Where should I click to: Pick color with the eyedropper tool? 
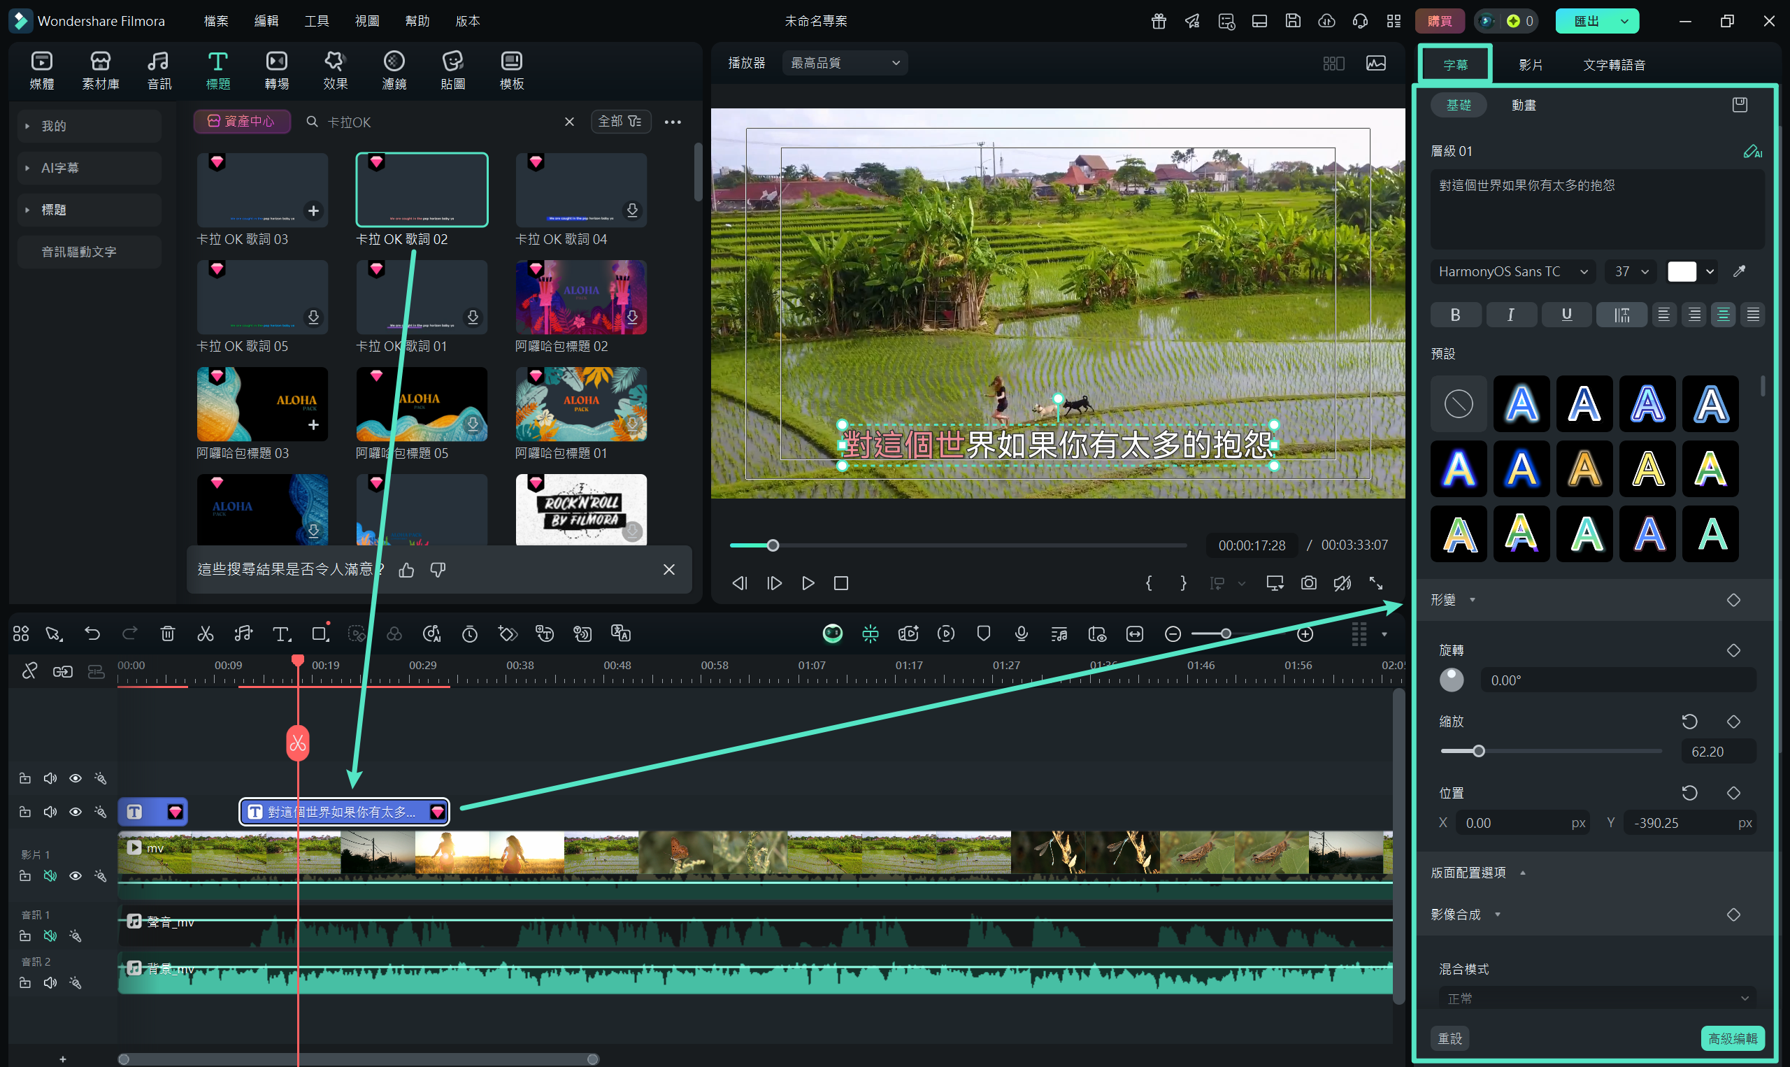tap(1740, 271)
